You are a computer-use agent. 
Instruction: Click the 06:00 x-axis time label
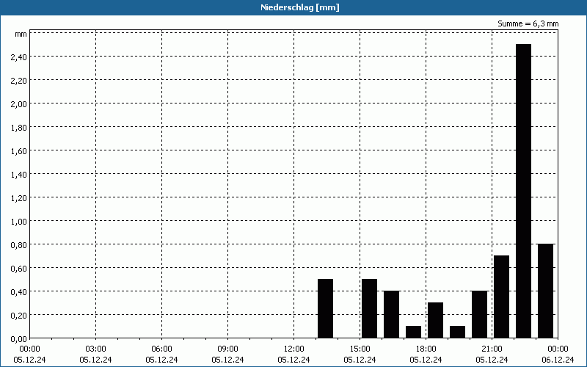(x=161, y=349)
